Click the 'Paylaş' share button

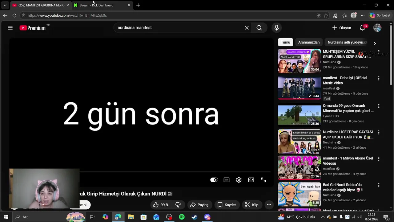199,205
